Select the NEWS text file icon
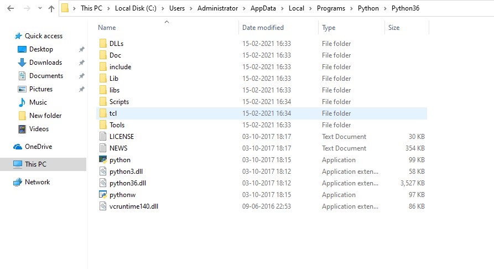 (x=103, y=148)
